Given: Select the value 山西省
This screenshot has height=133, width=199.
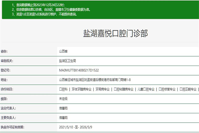Looking at the screenshot, I should [x=63, y=51].
